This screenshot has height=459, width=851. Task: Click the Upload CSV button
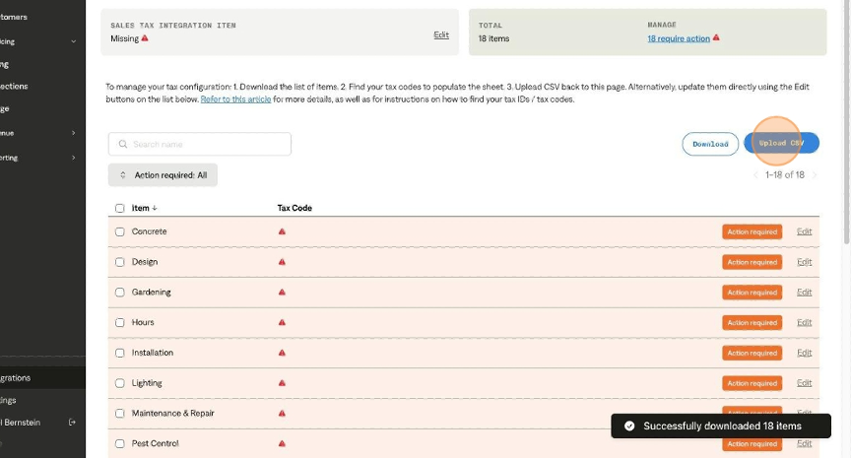click(782, 144)
